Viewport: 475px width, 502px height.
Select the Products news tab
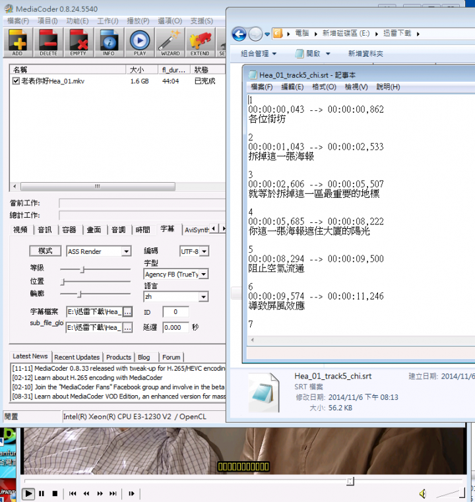pyautogui.click(x=119, y=357)
